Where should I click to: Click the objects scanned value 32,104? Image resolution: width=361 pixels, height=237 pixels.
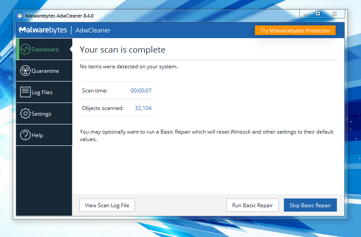[x=143, y=108]
